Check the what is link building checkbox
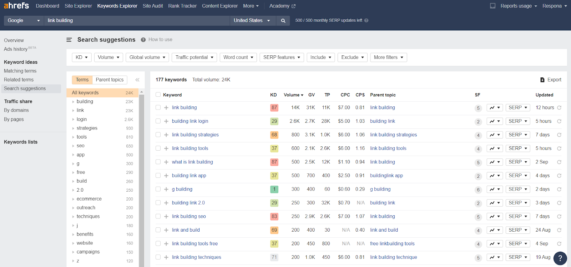571x267 pixels. pos(158,162)
